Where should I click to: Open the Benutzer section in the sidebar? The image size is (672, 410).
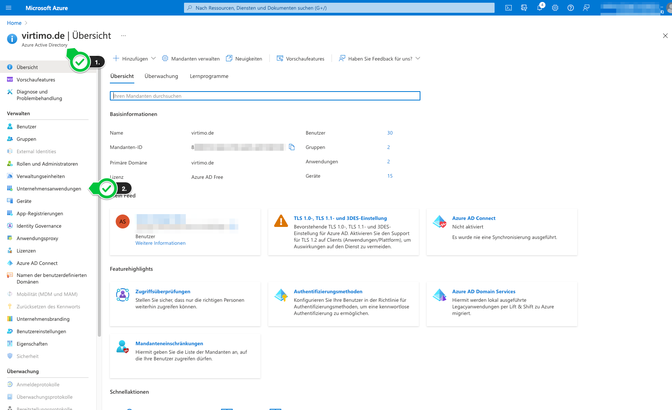click(x=26, y=126)
